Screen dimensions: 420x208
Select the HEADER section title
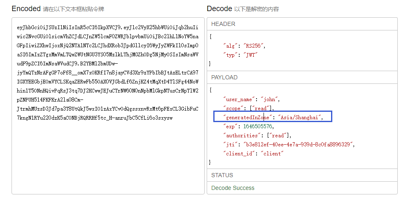tap(223, 24)
